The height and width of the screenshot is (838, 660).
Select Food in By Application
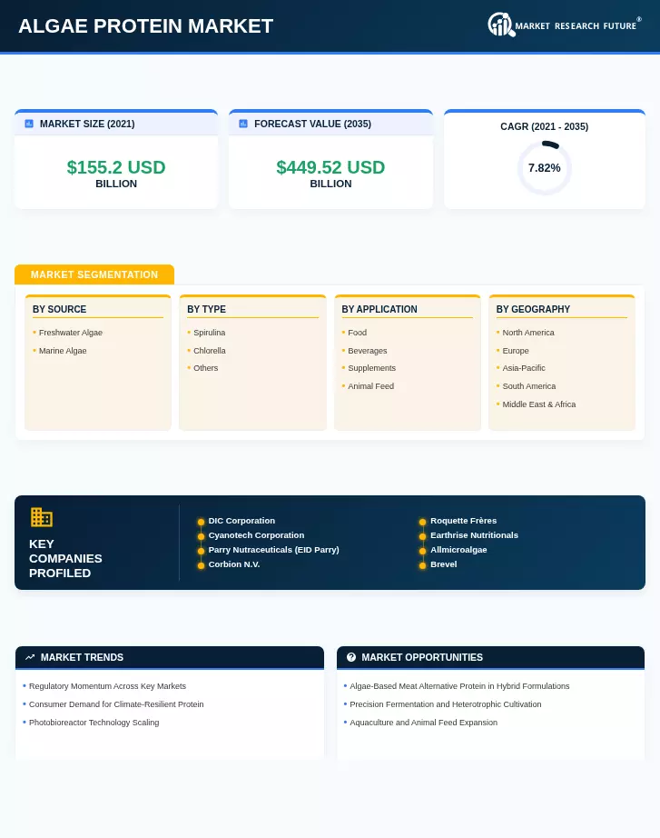pyautogui.click(x=357, y=333)
